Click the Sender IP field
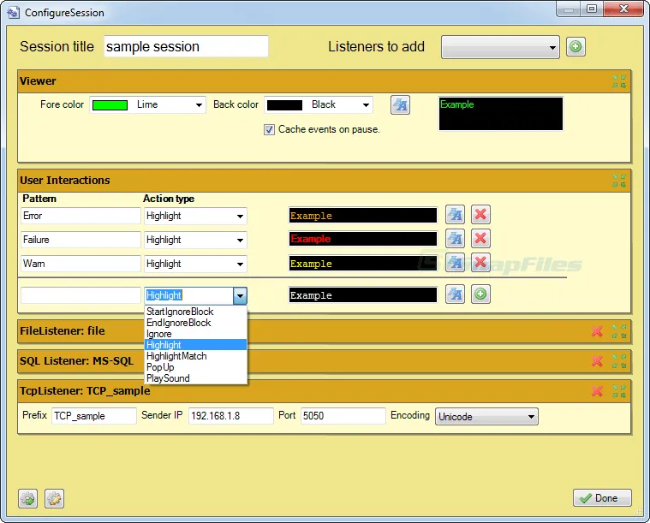This screenshot has width=650, height=523. (x=231, y=416)
